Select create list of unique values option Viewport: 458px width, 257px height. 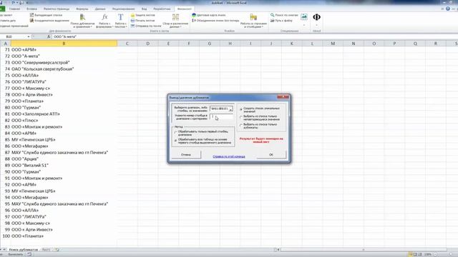click(241, 109)
